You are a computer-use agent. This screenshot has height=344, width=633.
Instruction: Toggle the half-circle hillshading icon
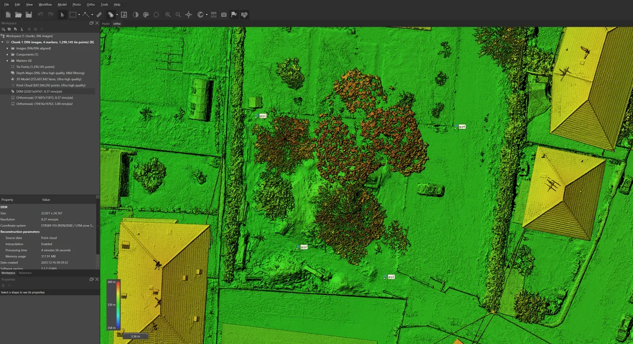(x=136, y=15)
